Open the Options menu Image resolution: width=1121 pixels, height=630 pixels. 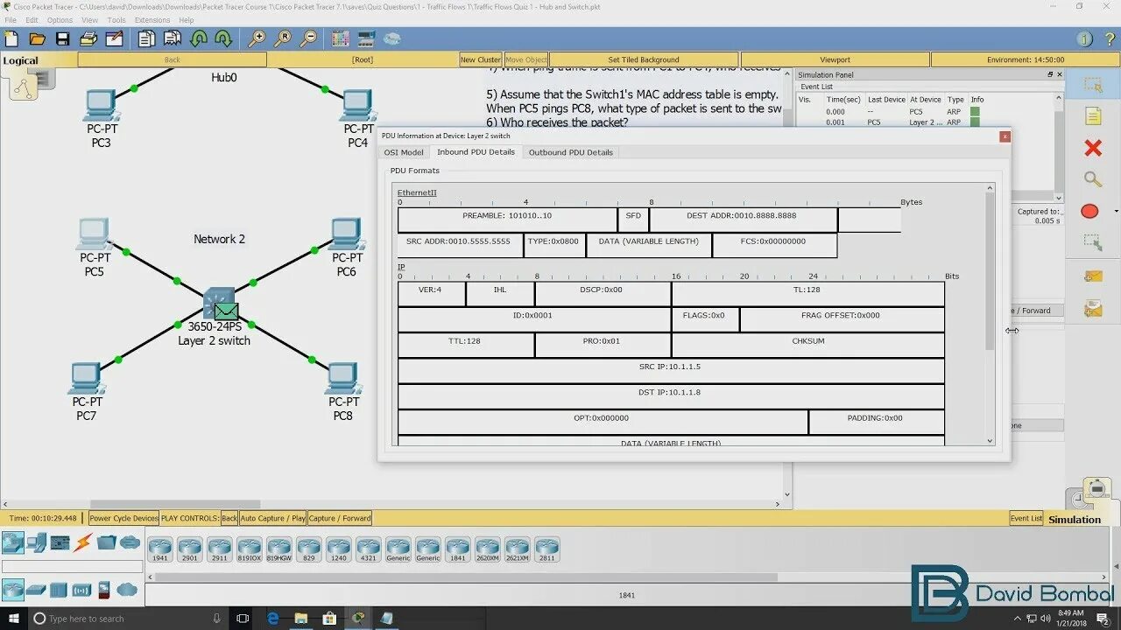point(60,20)
